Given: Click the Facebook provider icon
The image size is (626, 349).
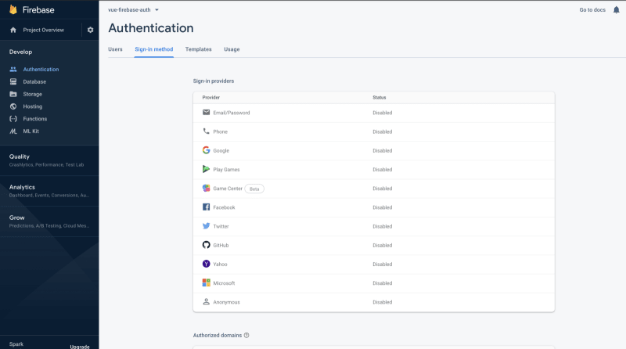Looking at the screenshot, I should pyautogui.click(x=206, y=207).
